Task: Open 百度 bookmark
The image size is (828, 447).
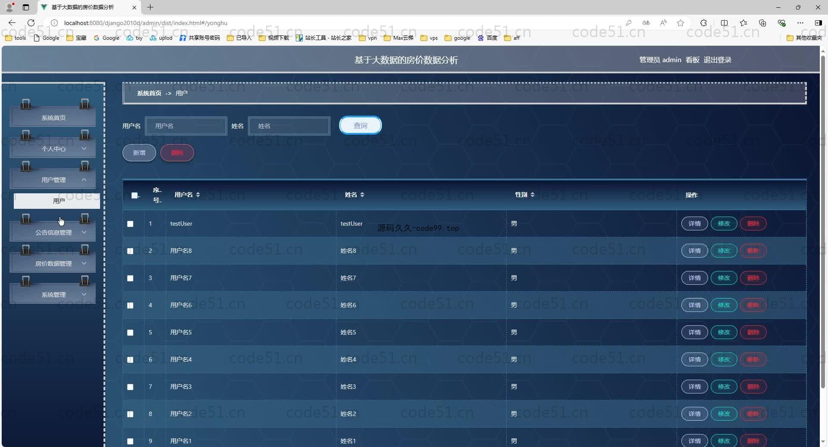Action: (x=487, y=38)
